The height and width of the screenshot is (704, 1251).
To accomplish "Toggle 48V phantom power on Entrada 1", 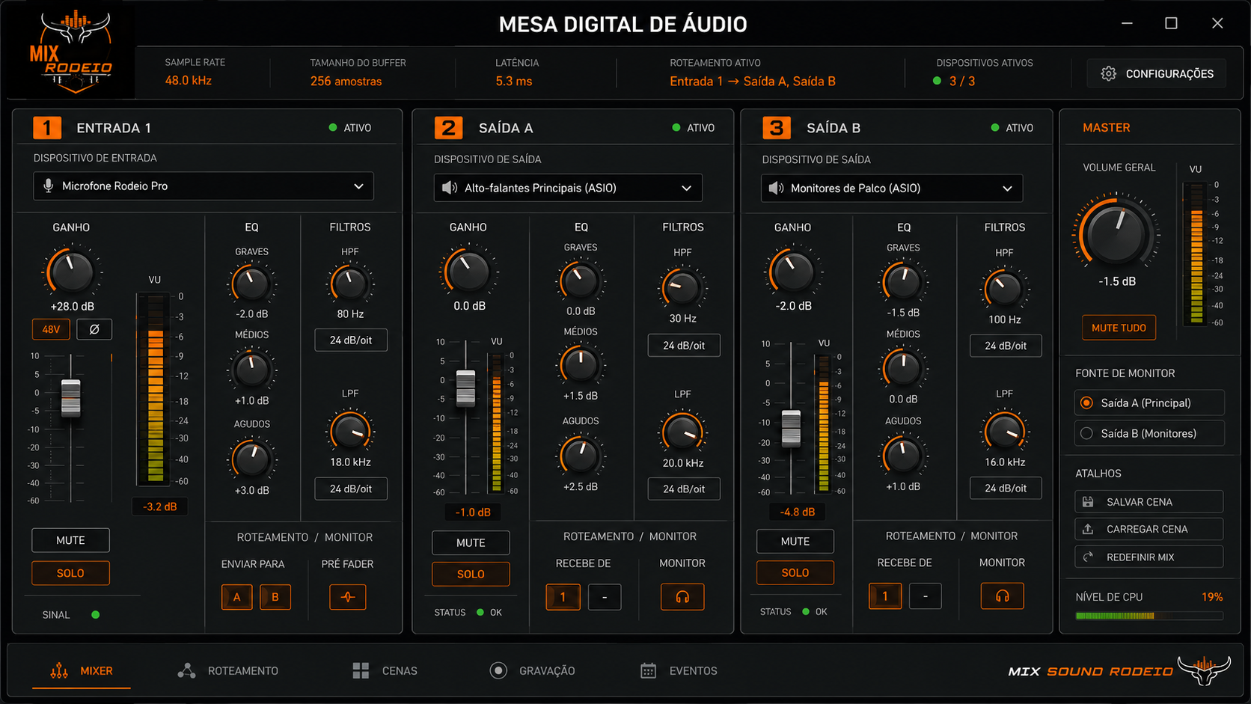I will click(51, 329).
